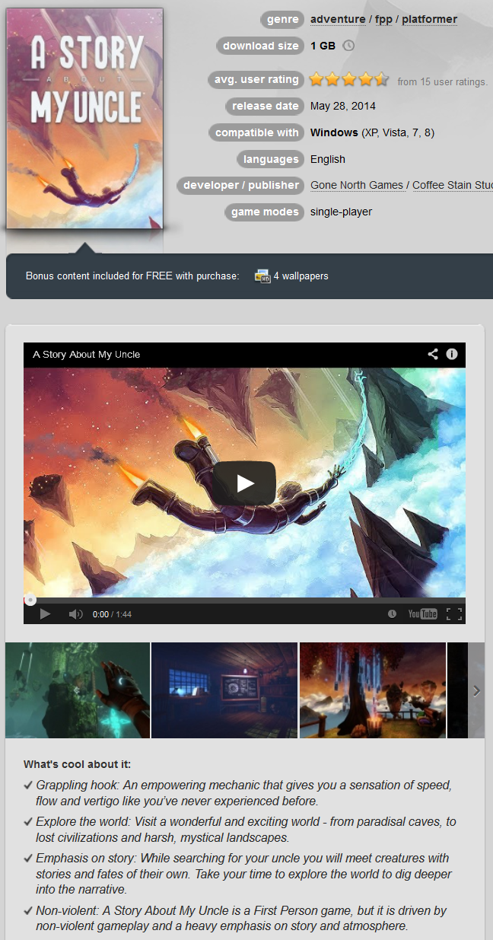Click the Non-violent feature text

pos(241,918)
